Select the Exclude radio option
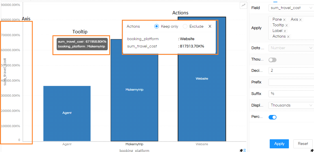314x152 pixels. (x=185, y=26)
